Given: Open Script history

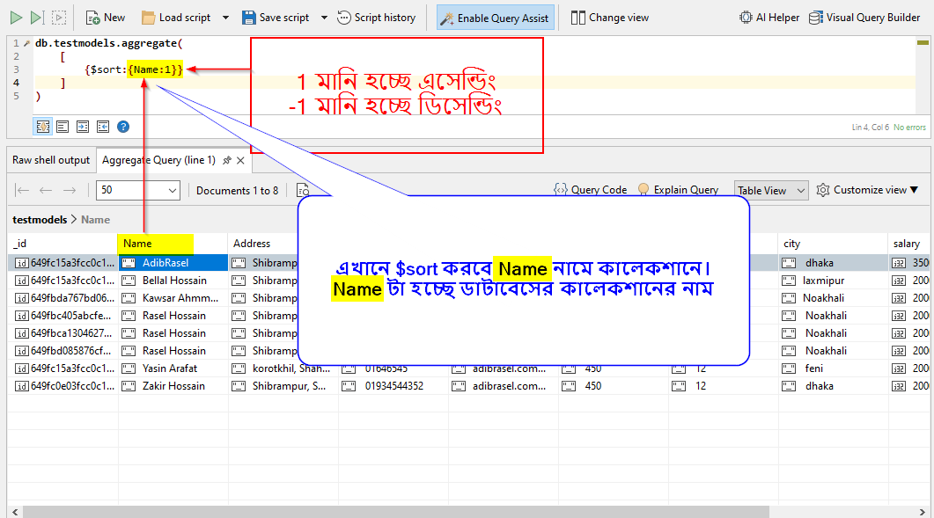Looking at the screenshot, I should click(x=376, y=18).
